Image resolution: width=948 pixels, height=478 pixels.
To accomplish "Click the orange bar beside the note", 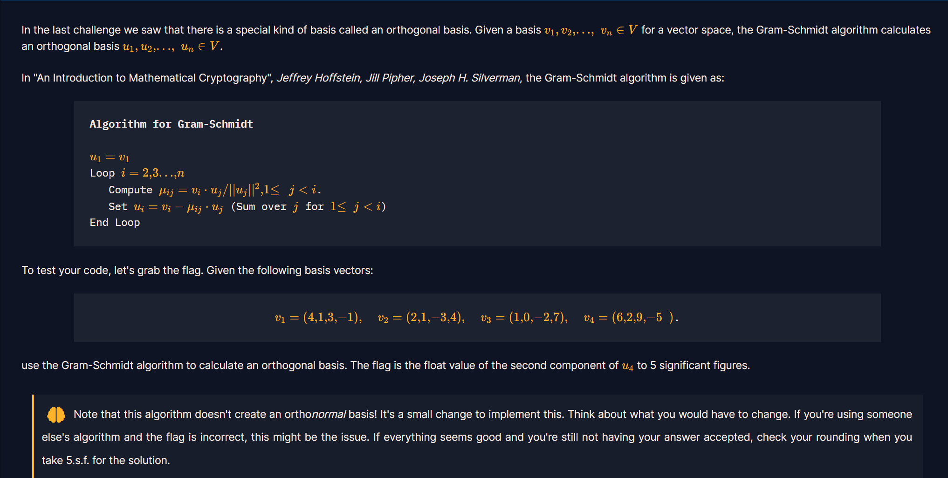I will tap(33, 436).
